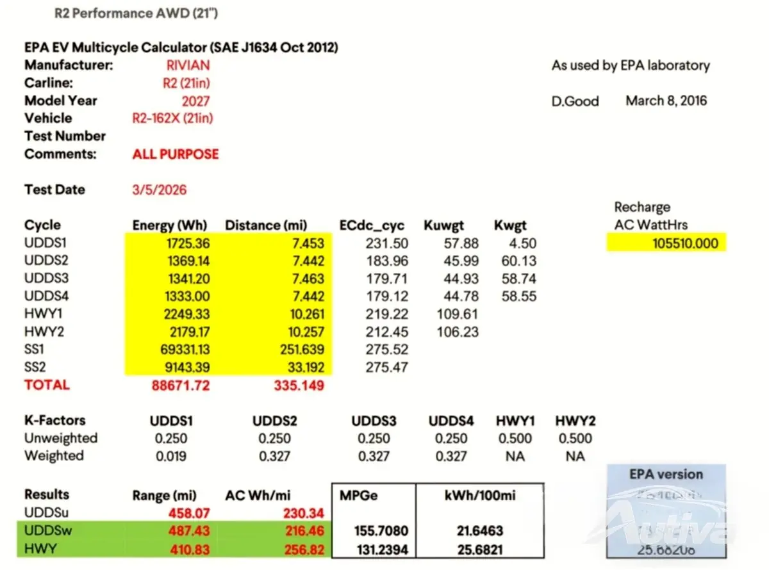Viewport: 769px width, 570px height.
Task: Click the MPGe value 155.7080
Action: (x=381, y=532)
